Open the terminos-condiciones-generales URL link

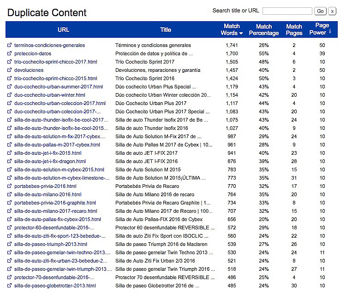click(x=49, y=45)
